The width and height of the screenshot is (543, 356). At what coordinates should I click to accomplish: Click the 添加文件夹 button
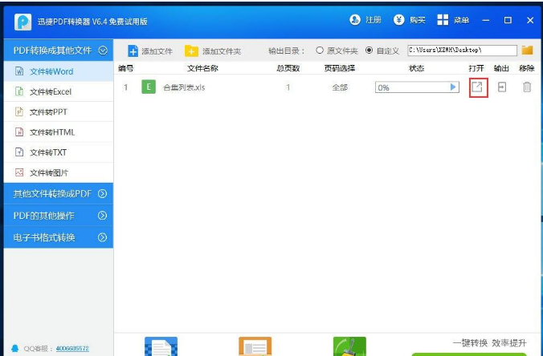213,51
